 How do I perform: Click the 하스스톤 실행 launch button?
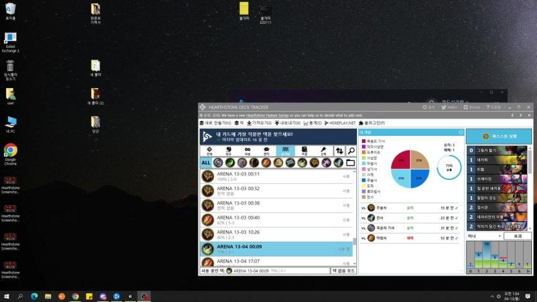coord(499,137)
